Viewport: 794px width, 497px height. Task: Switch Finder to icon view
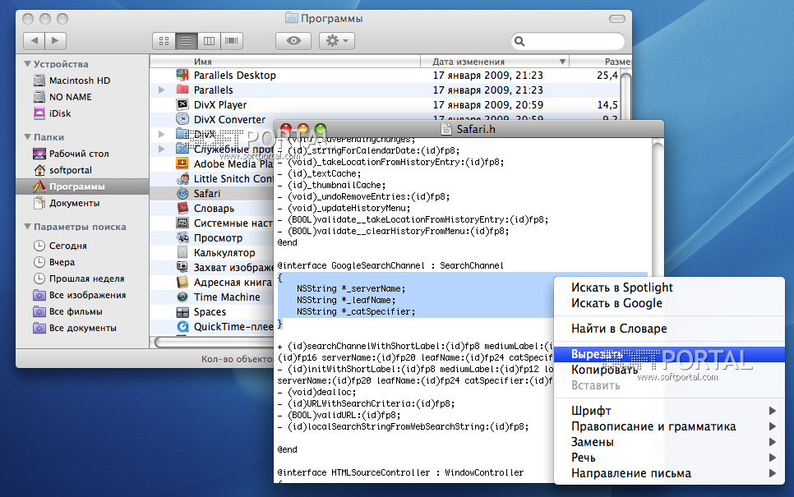[164, 41]
